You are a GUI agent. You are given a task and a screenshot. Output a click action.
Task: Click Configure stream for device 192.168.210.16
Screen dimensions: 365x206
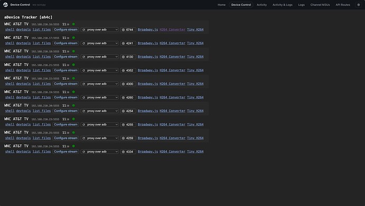click(66, 30)
